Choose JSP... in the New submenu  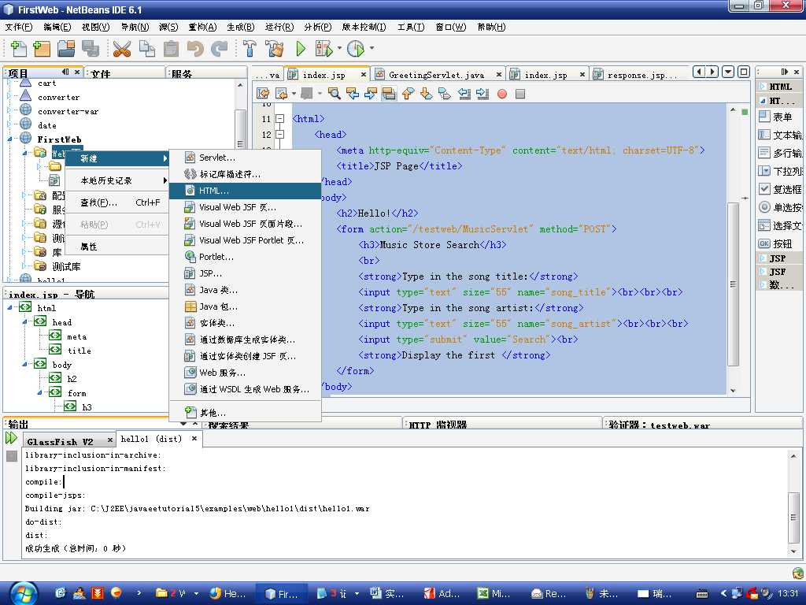246,273
